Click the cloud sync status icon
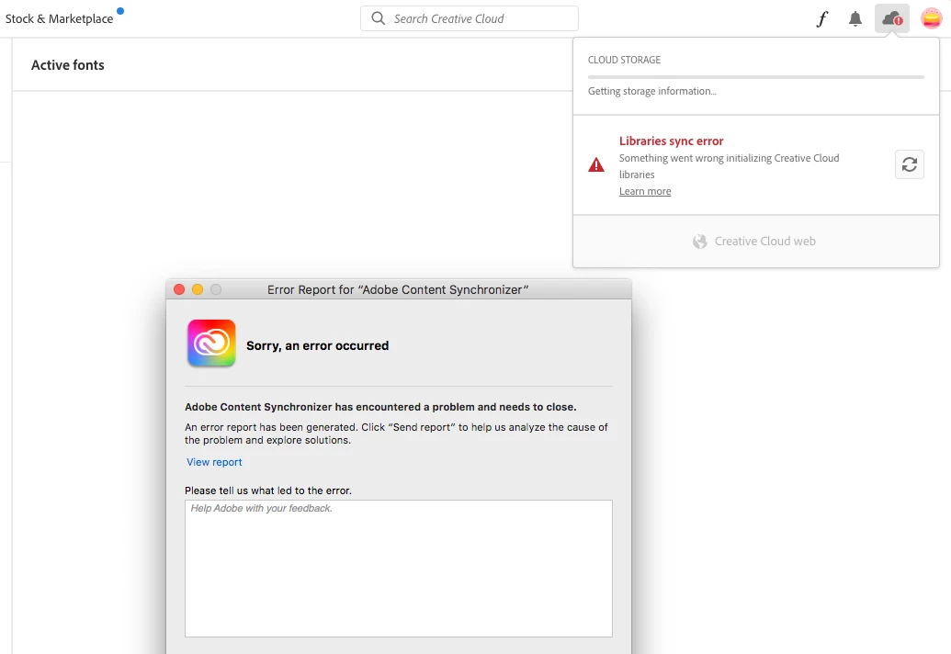The height and width of the screenshot is (654, 951). tap(891, 18)
